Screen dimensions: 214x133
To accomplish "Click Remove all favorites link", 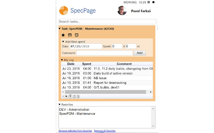I will point(105,131).
